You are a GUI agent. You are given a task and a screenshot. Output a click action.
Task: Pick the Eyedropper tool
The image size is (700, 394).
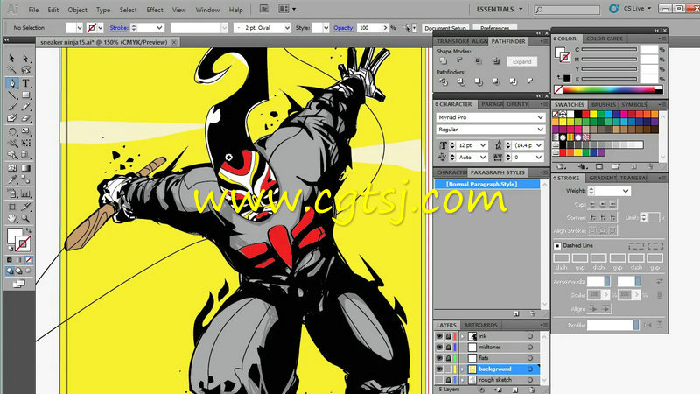point(12,181)
